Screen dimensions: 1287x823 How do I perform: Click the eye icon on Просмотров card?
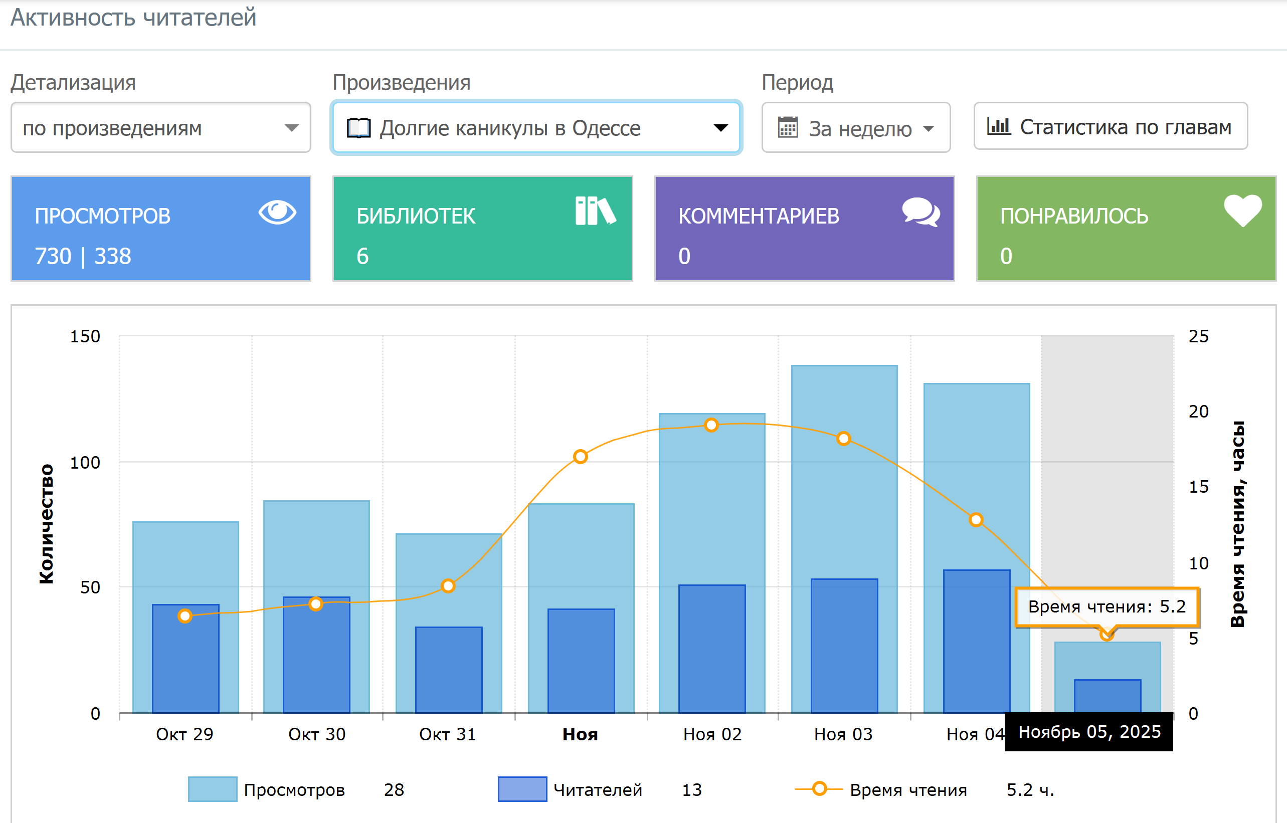tap(277, 212)
